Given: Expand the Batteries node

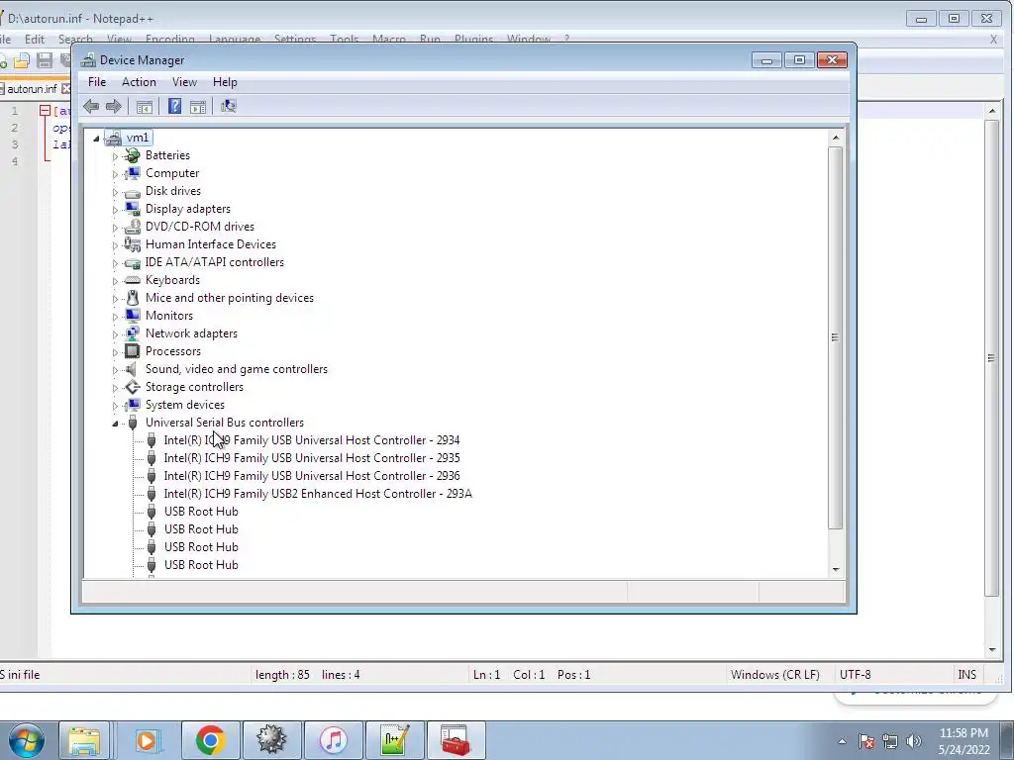Looking at the screenshot, I should pos(115,155).
